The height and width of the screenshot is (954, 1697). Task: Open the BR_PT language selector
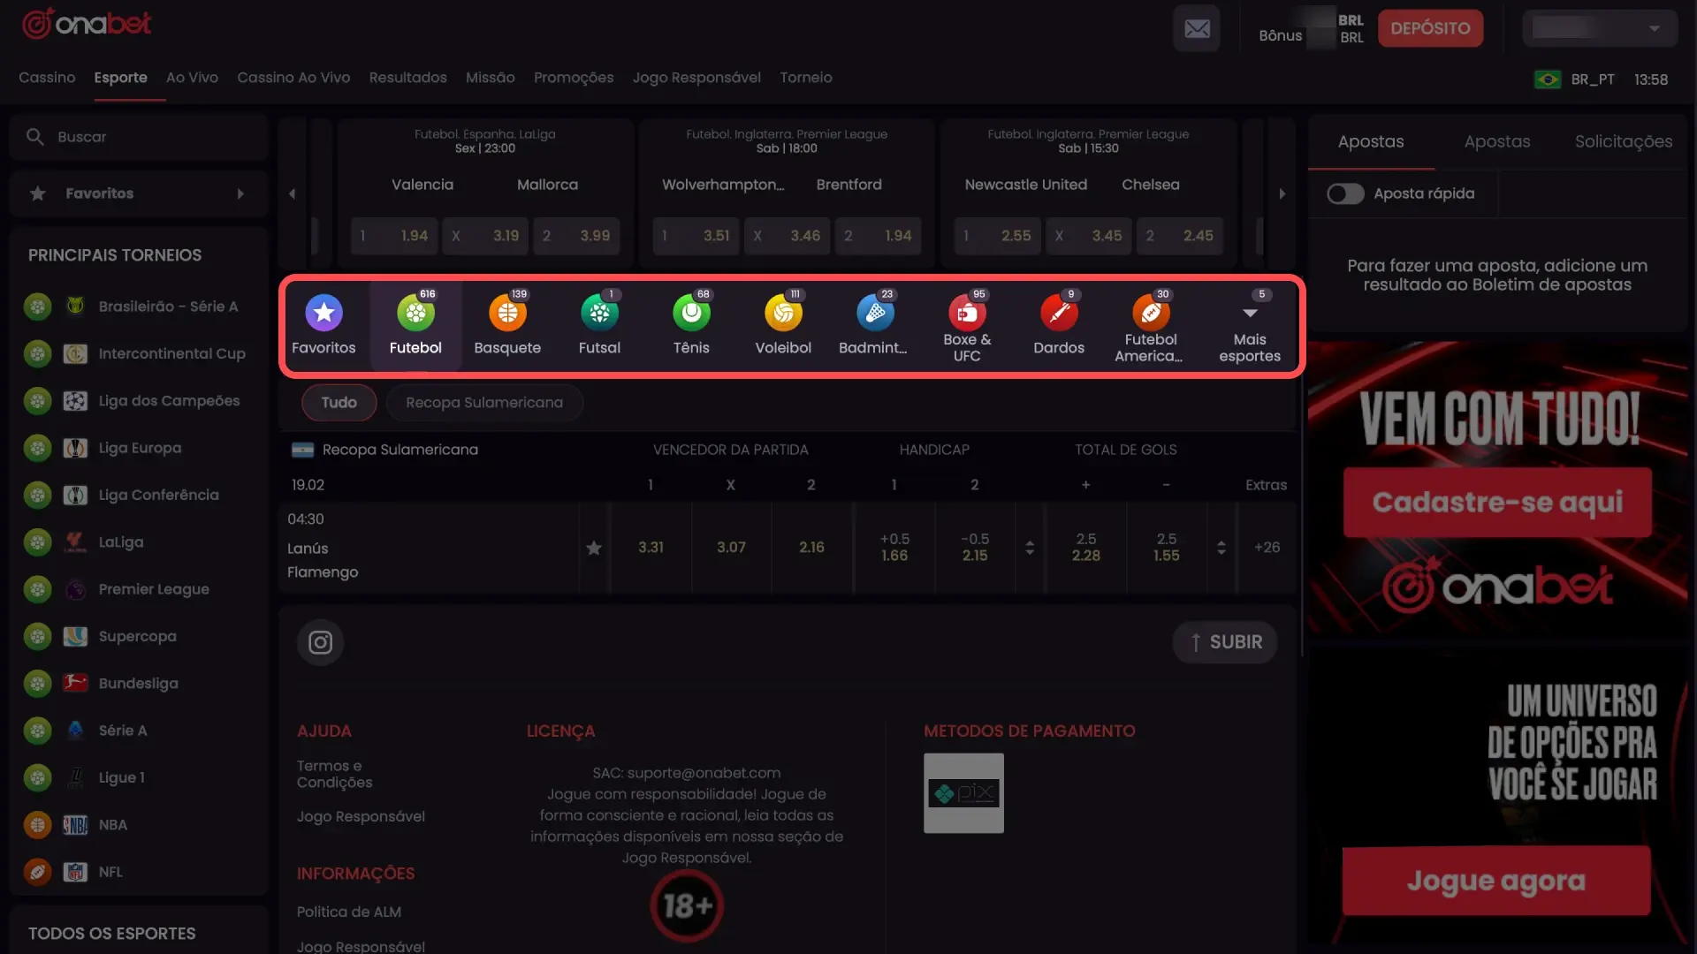point(1575,79)
